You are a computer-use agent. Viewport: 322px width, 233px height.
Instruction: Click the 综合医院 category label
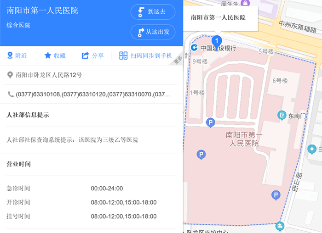(x=18, y=25)
